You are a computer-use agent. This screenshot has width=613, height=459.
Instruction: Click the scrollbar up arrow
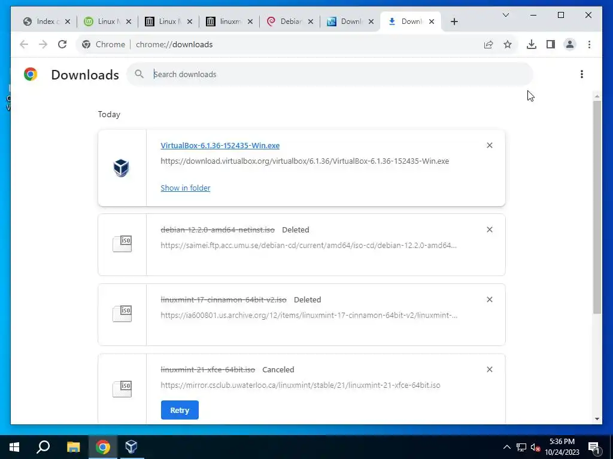click(x=597, y=96)
